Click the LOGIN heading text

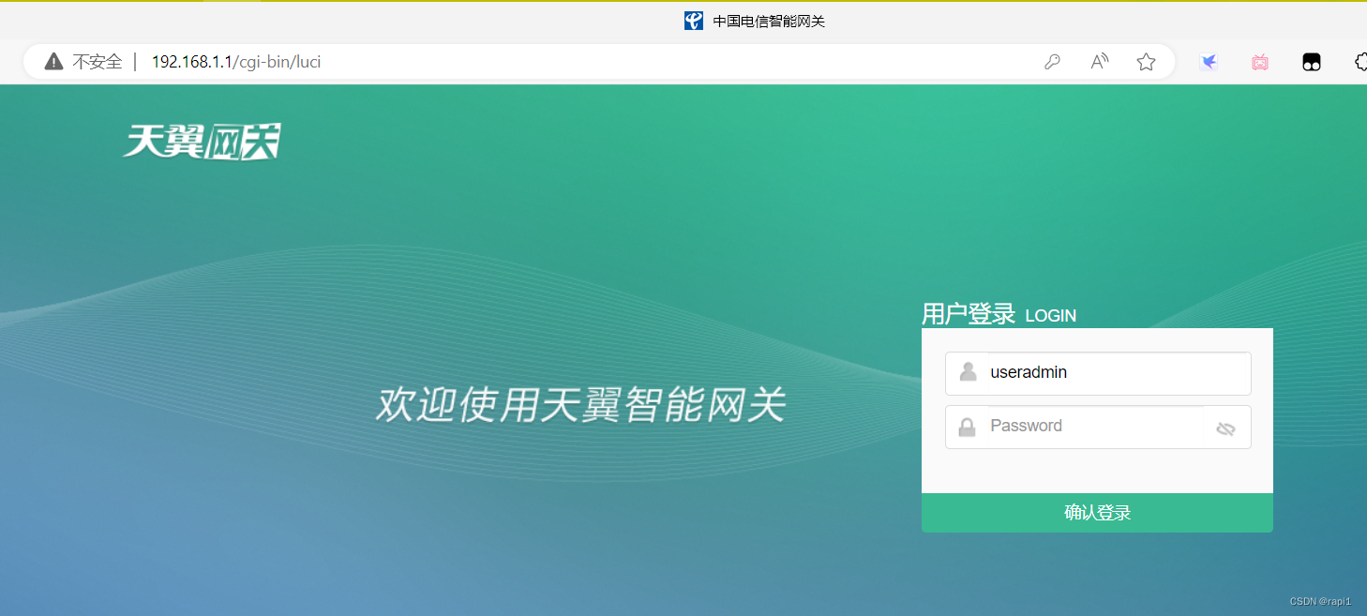(1051, 316)
